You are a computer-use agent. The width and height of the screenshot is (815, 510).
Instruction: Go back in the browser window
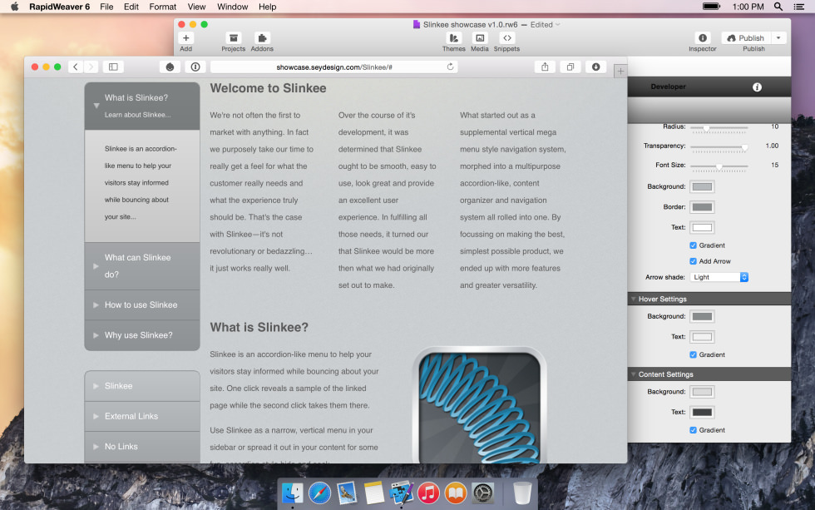(76, 67)
